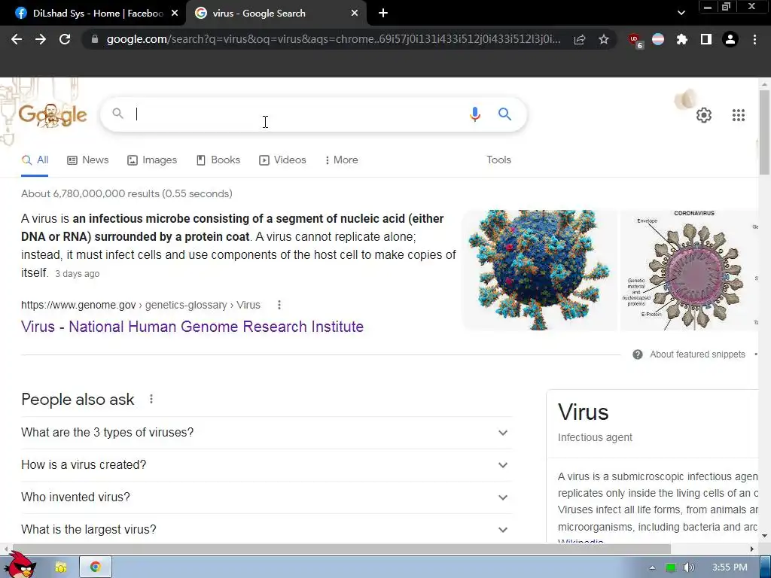The height and width of the screenshot is (578, 771).
Task: Switch to News results
Action: 88,160
